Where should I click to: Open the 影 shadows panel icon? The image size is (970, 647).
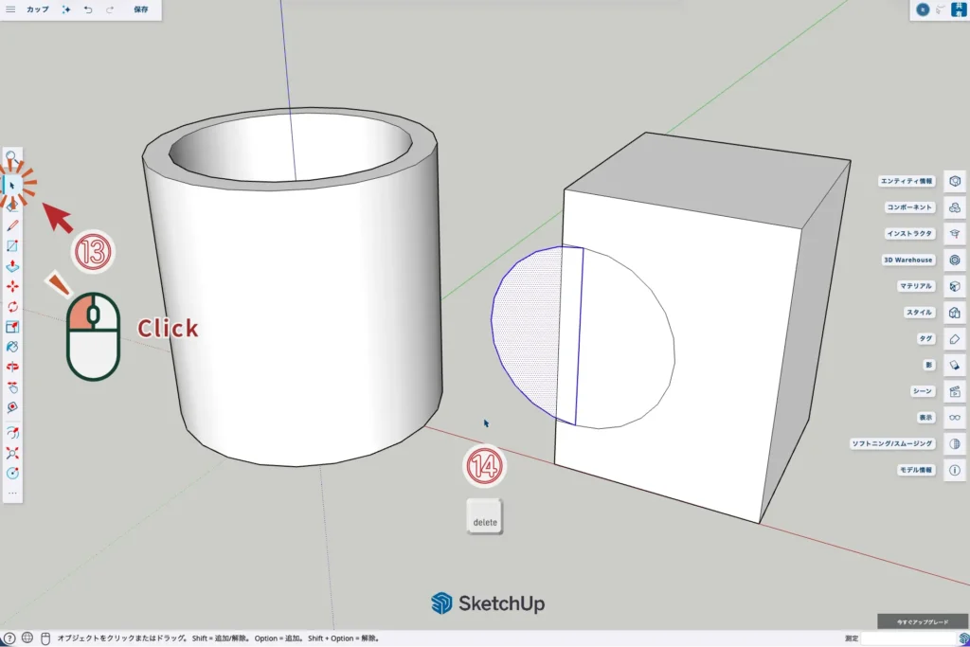[955, 365]
